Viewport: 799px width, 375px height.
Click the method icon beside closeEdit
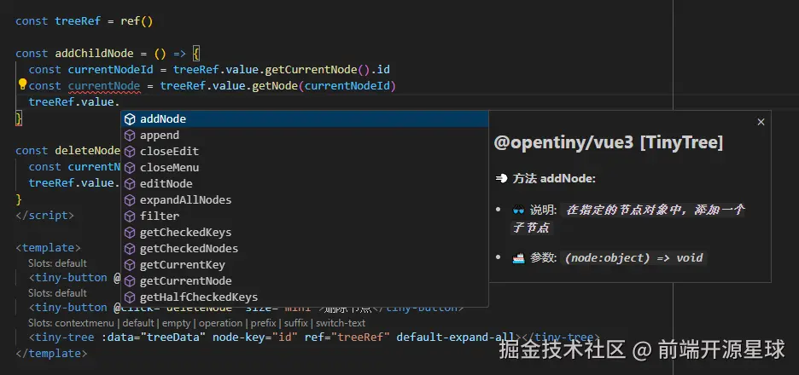[x=130, y=151]
